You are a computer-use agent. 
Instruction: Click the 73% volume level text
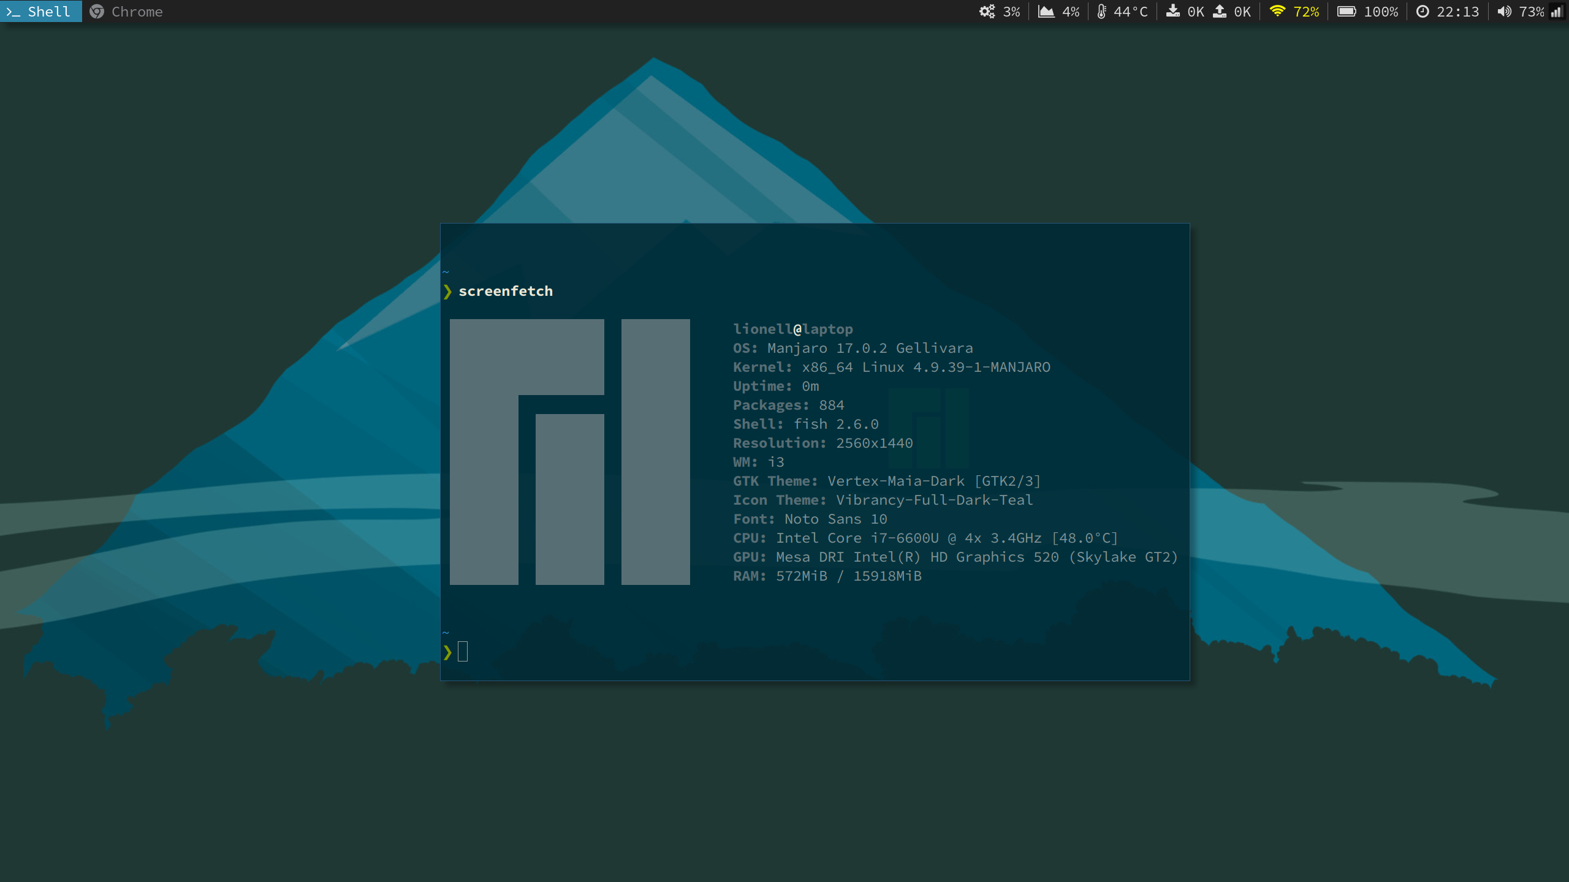click(x=1531, y=12)
